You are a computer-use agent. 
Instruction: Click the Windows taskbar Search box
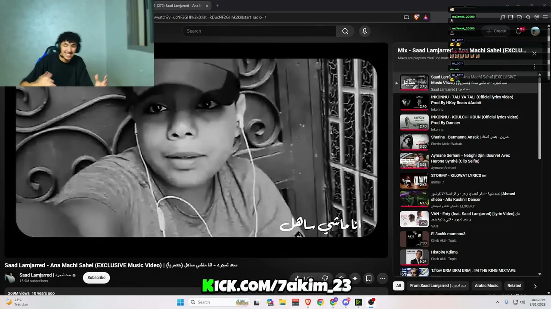click(220, 302)
